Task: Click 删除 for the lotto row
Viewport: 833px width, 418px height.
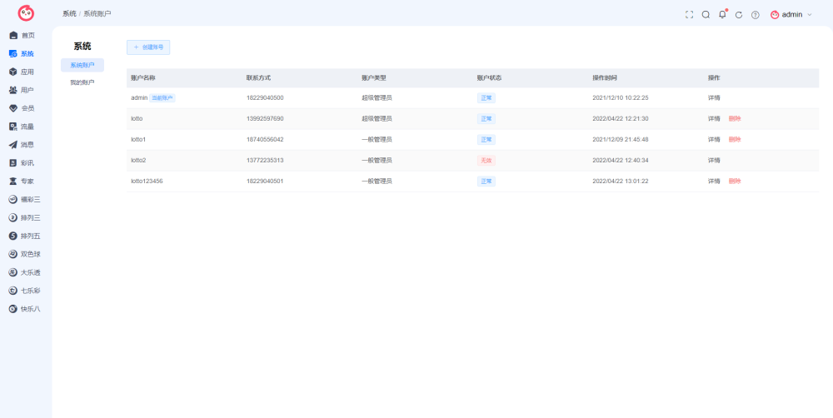Action: pyautogui.click(x=735, y=118)
